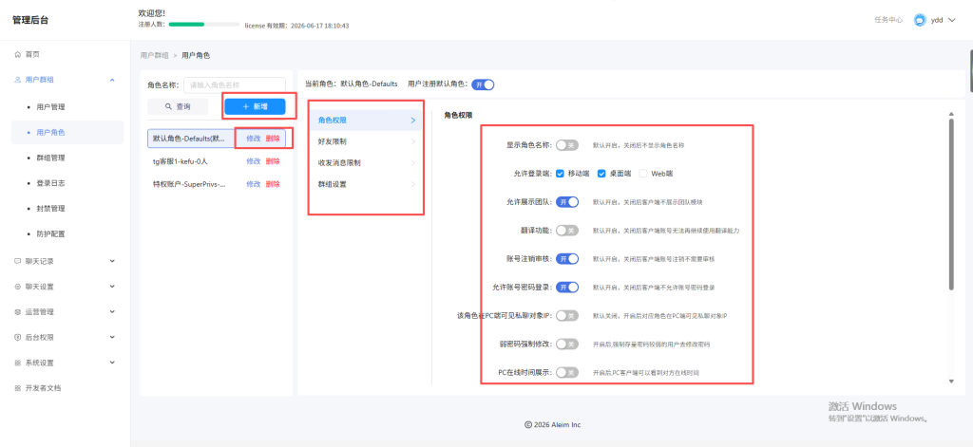
Task: Click the 开发者文档 icon
Action: point(17,388)
